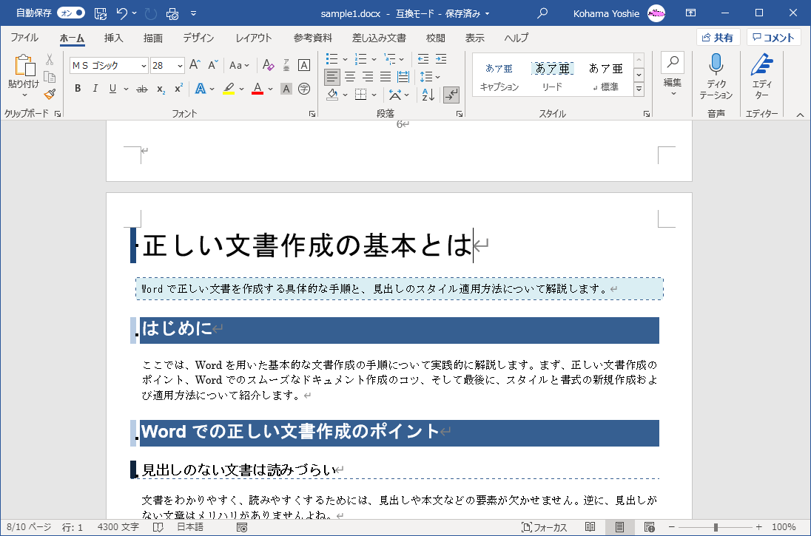Click the Redo icon in title bar
The image size is (811, 536).
tap(150, 13)
